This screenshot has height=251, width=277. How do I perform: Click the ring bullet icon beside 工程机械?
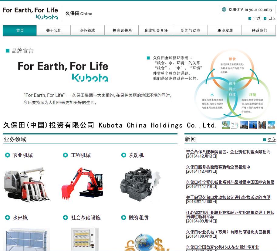coord(65,155)
